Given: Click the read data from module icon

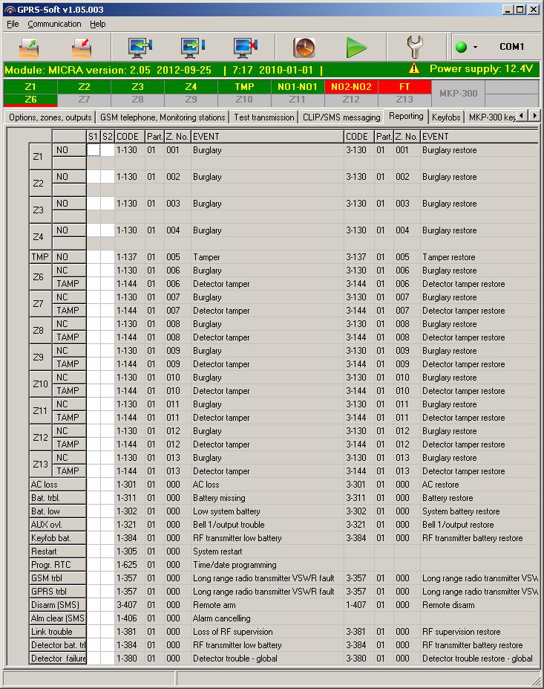Looking at the screenshot, I should (140, 48).
